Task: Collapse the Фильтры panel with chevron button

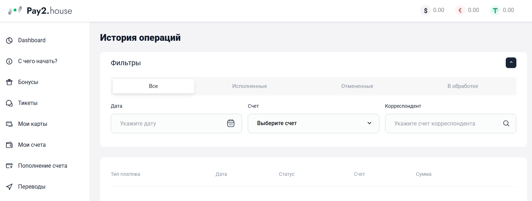Action: pos(511,63)
